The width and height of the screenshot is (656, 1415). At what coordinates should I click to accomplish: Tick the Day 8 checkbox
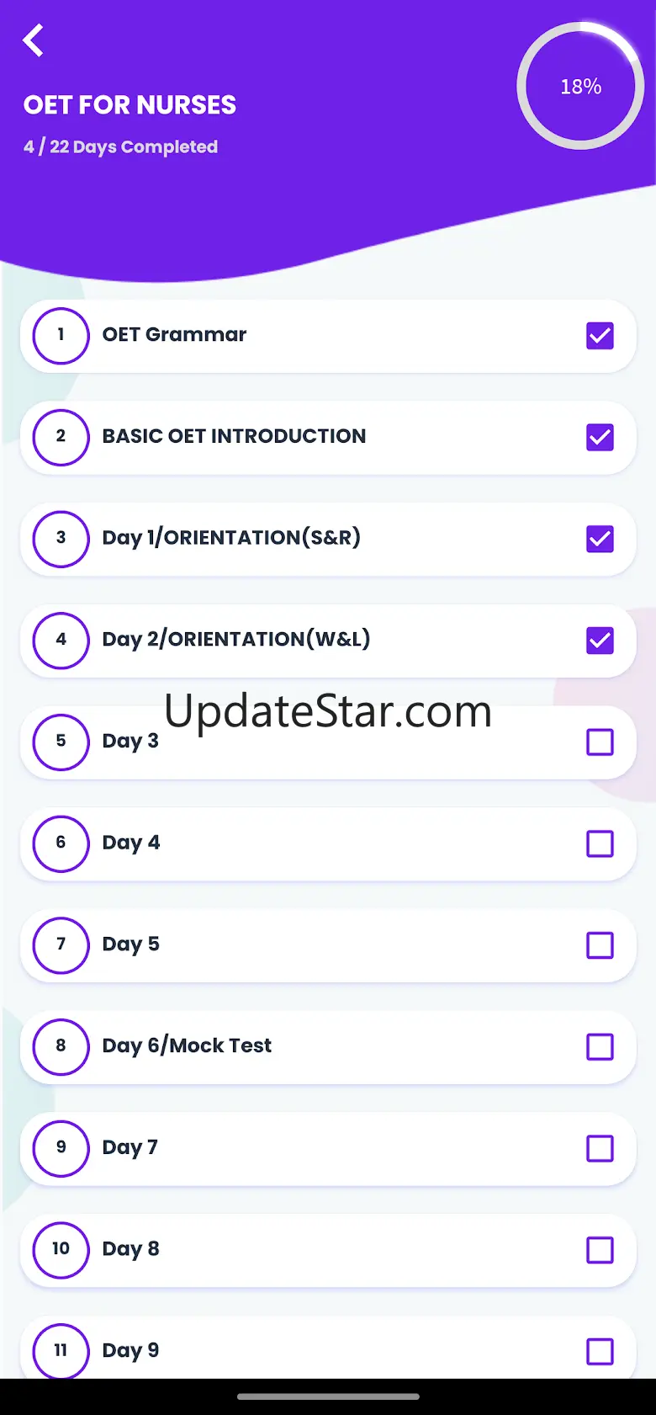(600, 1250)
